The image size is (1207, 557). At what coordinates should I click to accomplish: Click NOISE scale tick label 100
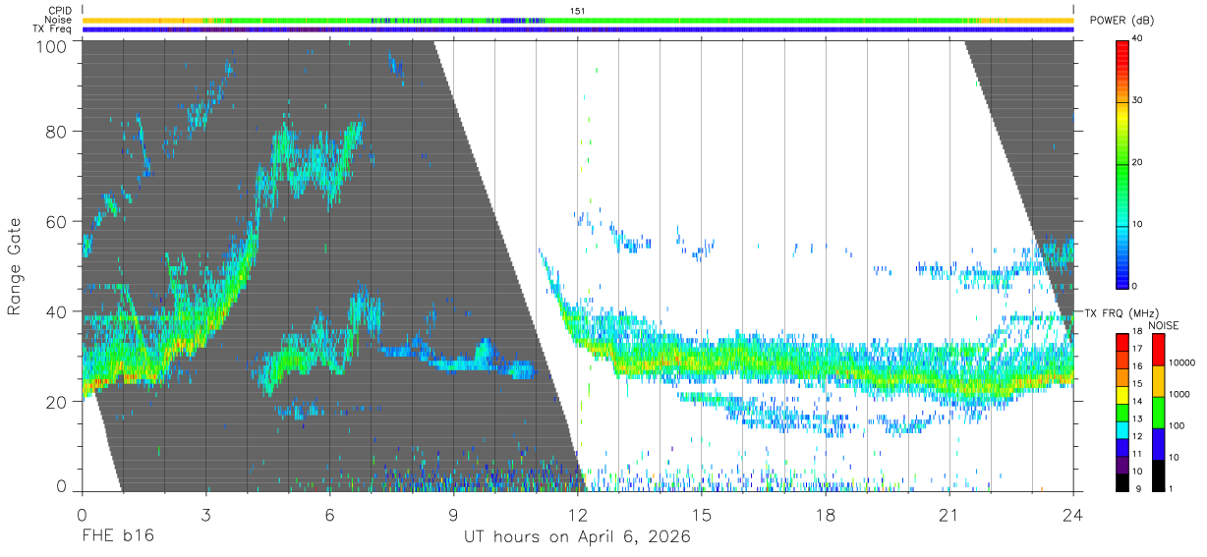pyautogui.click(x=1177, y=425)
